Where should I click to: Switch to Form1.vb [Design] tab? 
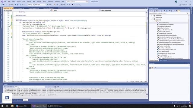pos(49,8)
